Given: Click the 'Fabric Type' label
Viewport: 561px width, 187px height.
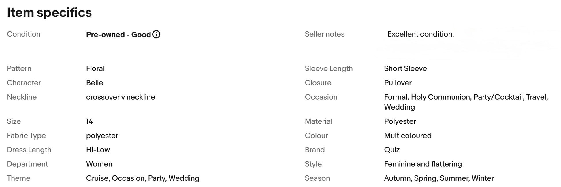Looking at the screenshot, I should point(26,136).
